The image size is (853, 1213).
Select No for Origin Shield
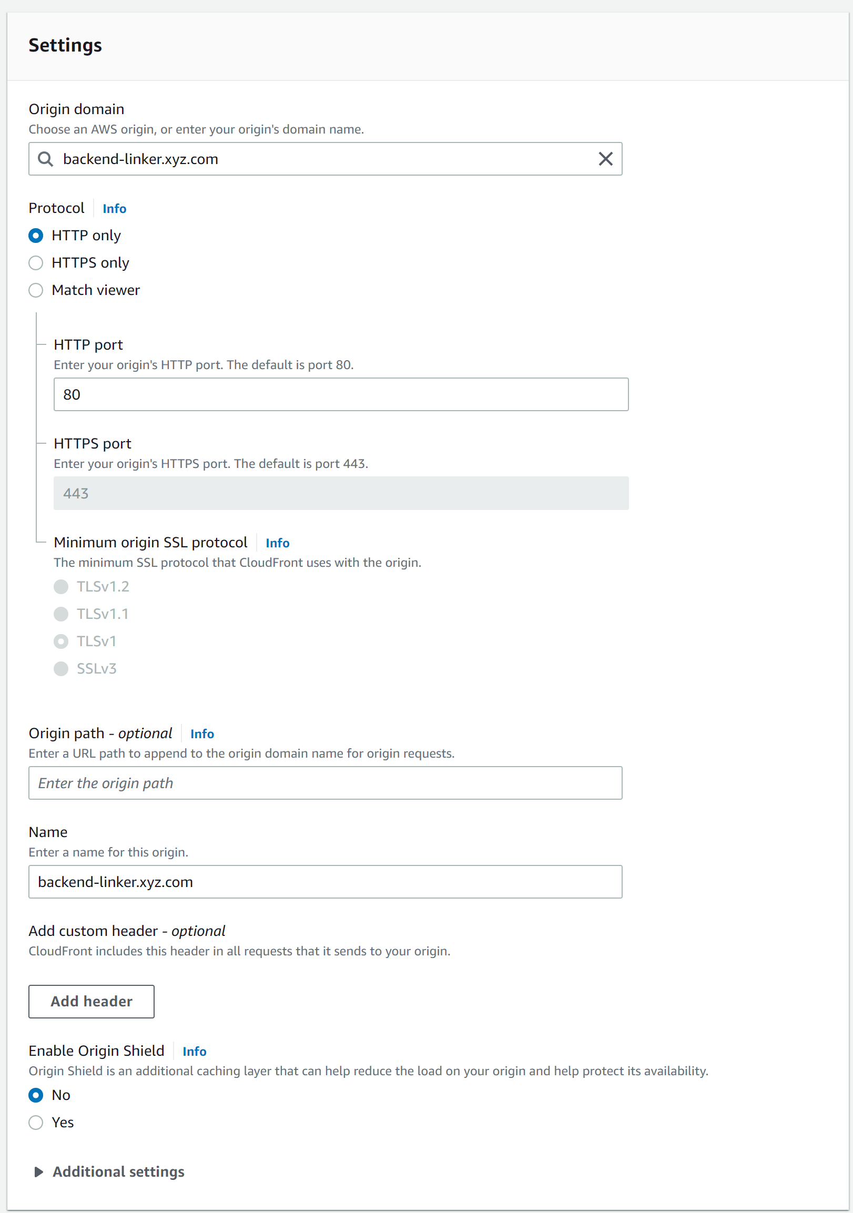click(36, 1095)
